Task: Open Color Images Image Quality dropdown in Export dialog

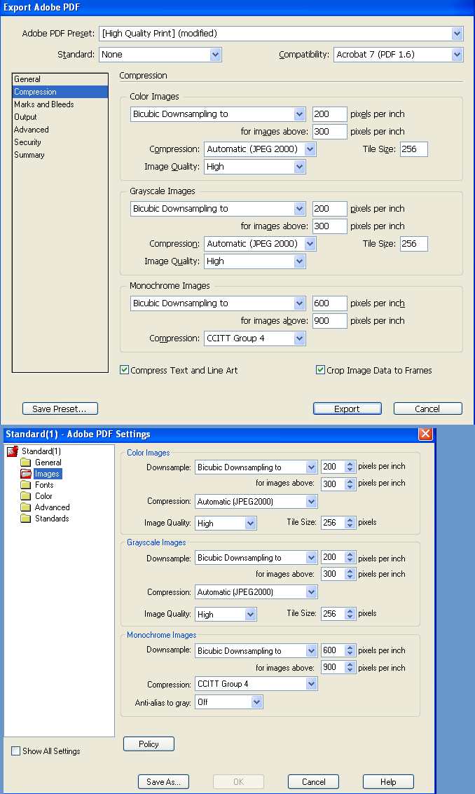Action: pyautogui.click(x=255, y=167)
